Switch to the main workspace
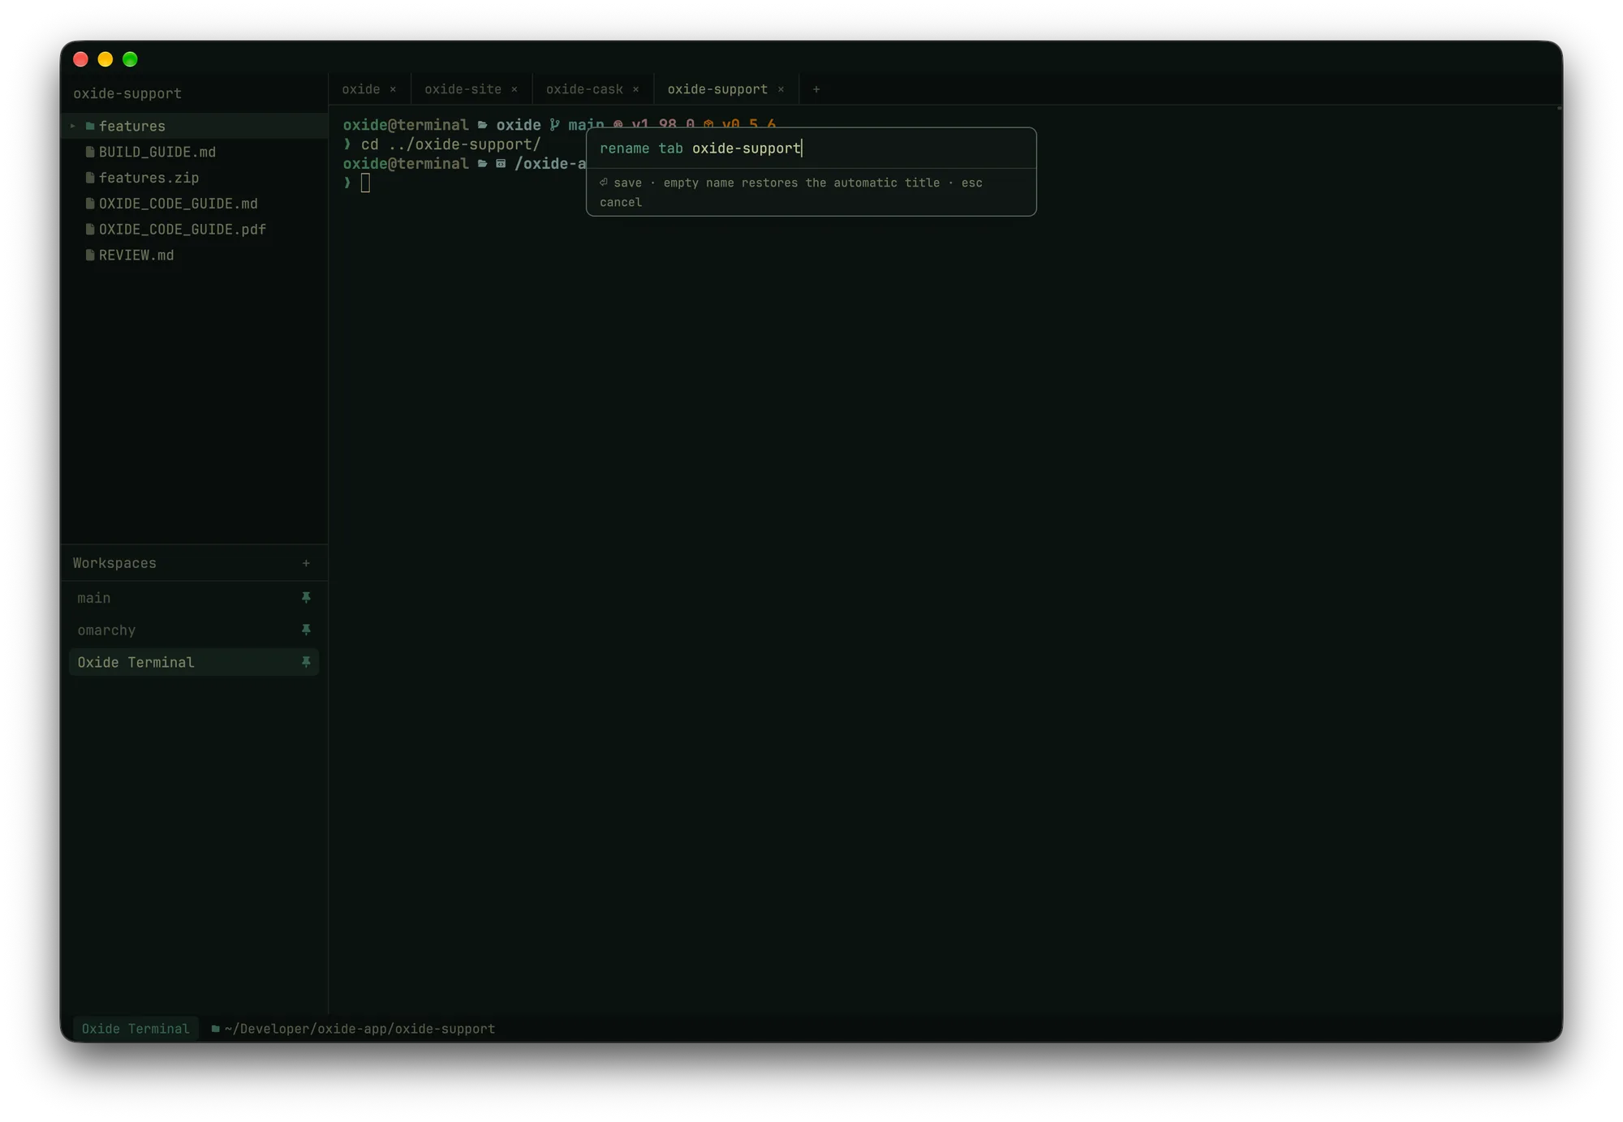 click(194, 598)
